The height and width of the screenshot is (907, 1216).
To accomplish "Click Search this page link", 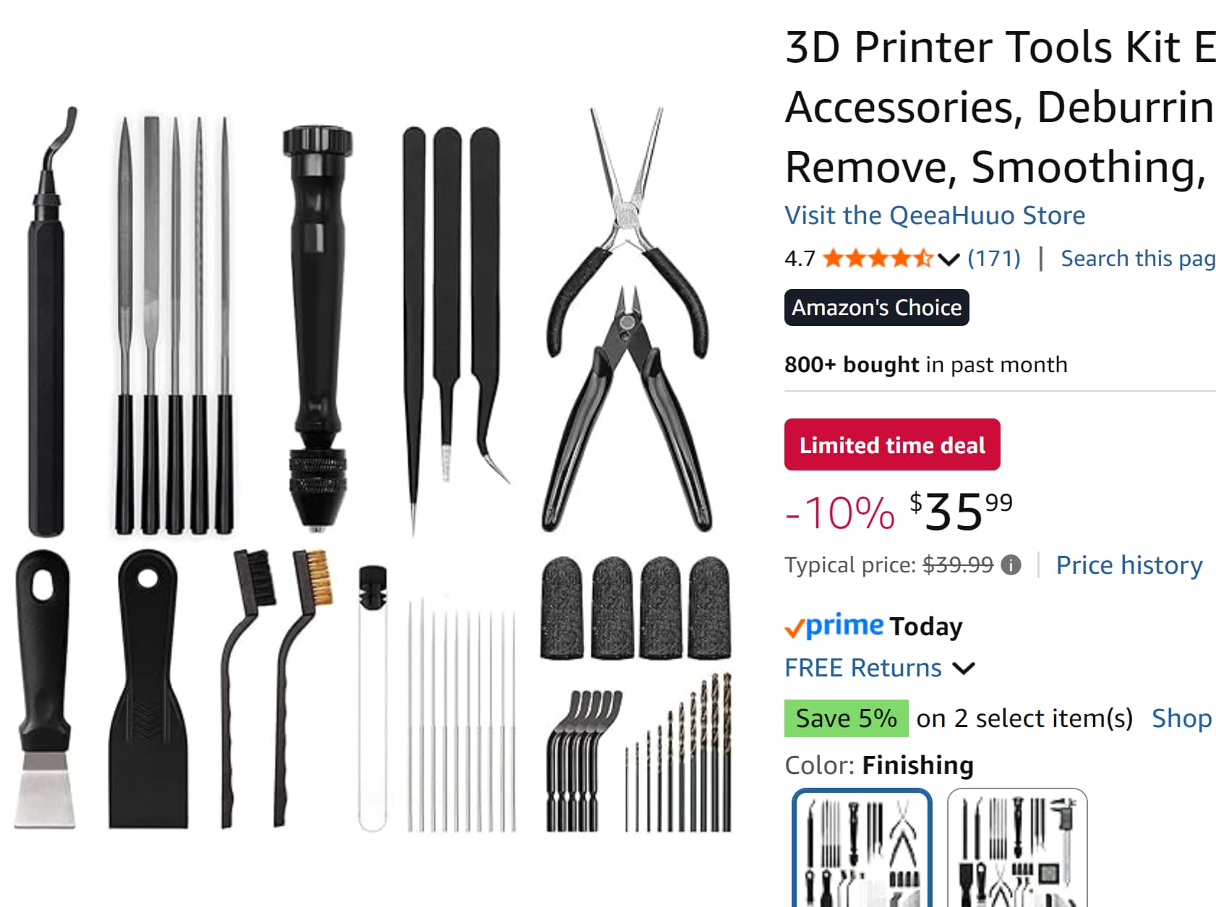I will [1138, 259].
